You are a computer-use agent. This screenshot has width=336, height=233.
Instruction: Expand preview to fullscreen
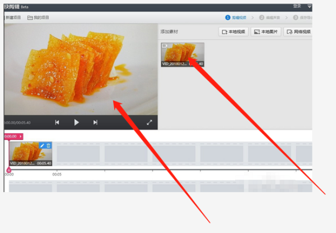150,122
